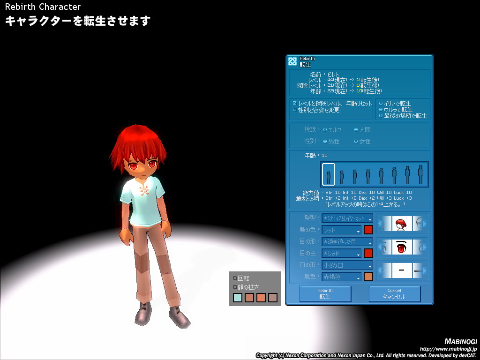
Task: Select イリアで転生 radio option
Action: click(x=381, y=104)
